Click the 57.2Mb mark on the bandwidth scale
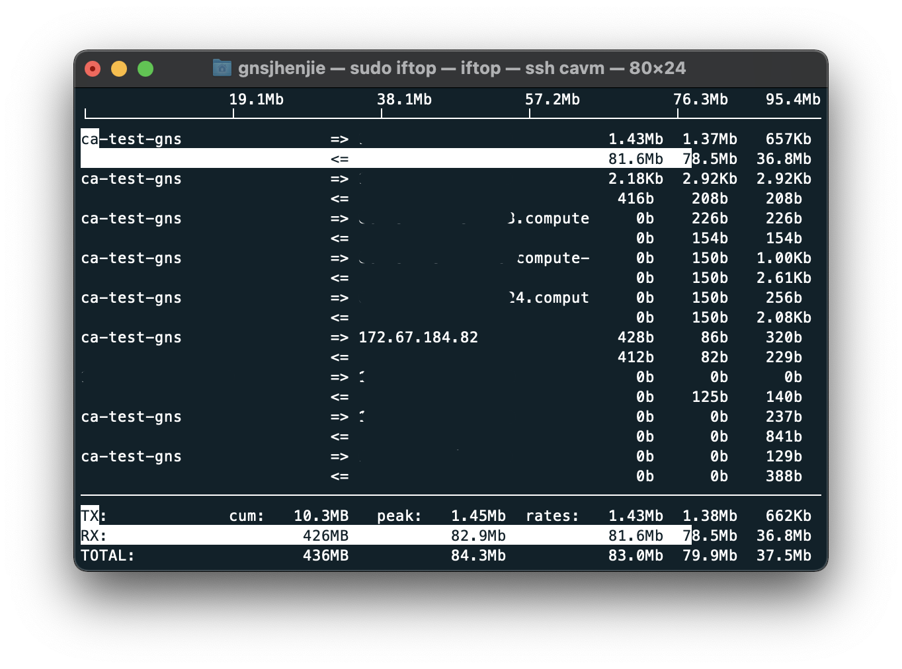 pos(553,100)
